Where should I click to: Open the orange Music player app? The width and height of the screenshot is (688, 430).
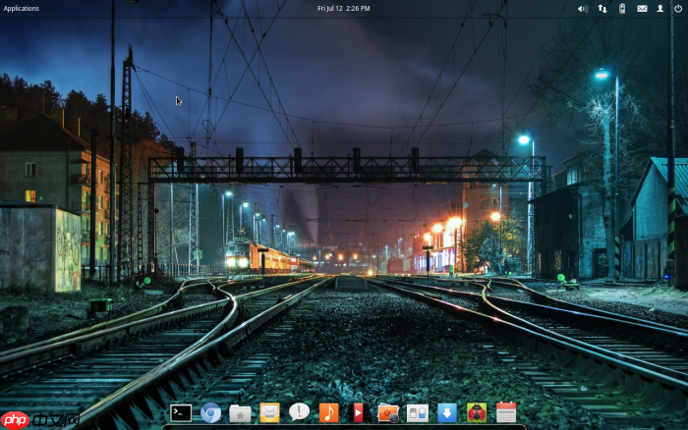pyautogui.click(x=329, y=413)
